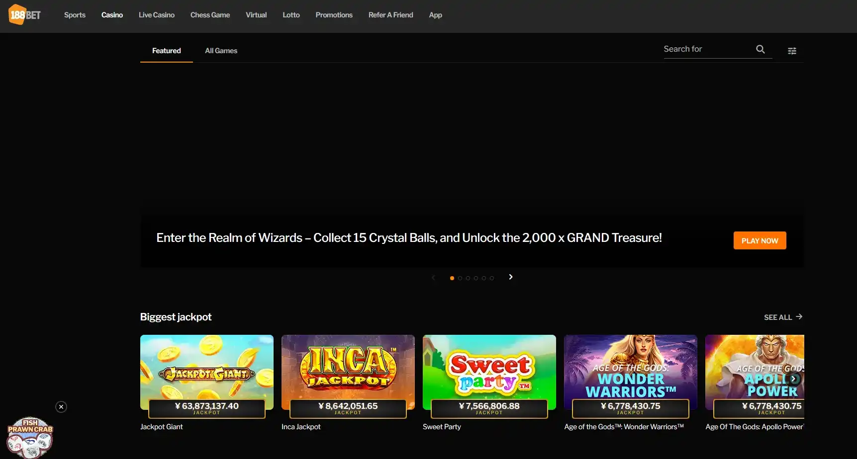
Task: Click SEE ALL for biggest jackpots
Action: click(783, 317)
